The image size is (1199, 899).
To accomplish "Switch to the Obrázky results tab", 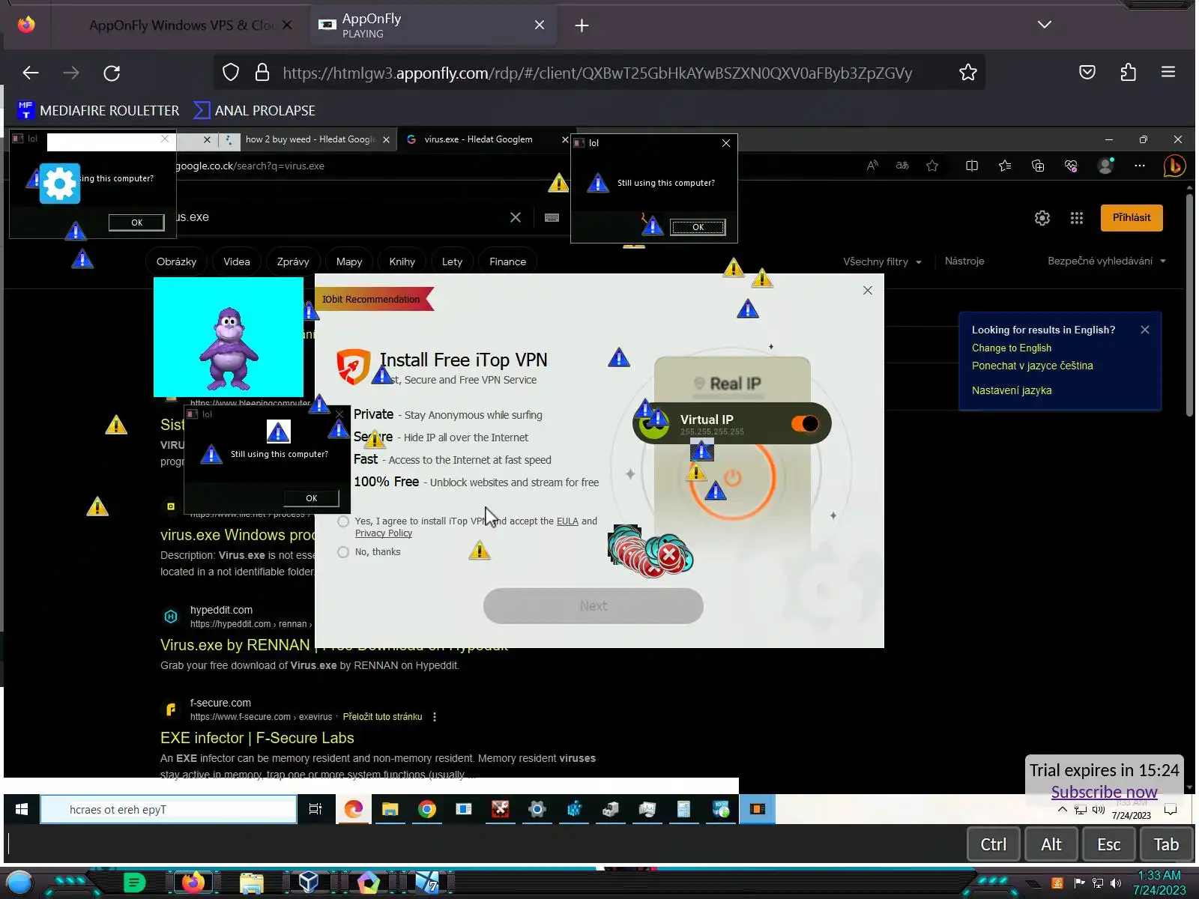I will (176, 261).
